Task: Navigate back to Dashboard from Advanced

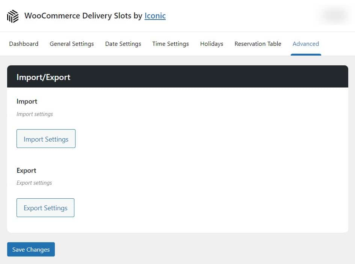Action: pos(23,44)
